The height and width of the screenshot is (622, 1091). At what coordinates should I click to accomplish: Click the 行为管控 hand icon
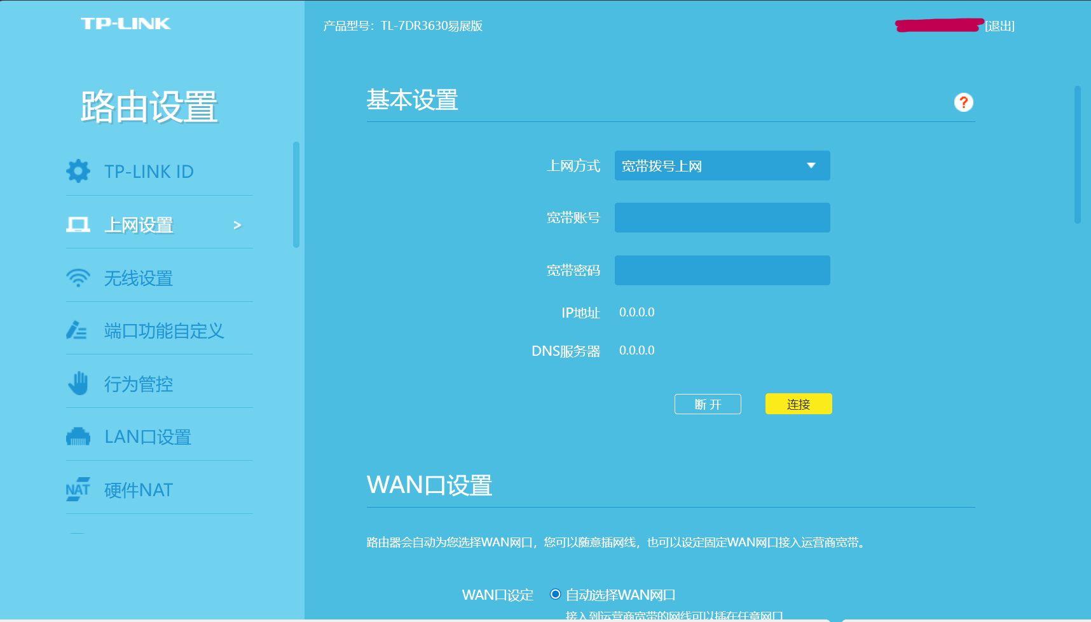[78, 384]
